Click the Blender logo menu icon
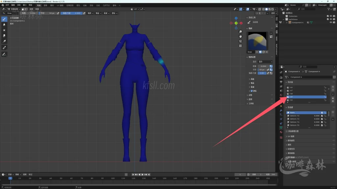Image resolution: width=337 pixels, height=189 pixels. click(x=3, y=5)
